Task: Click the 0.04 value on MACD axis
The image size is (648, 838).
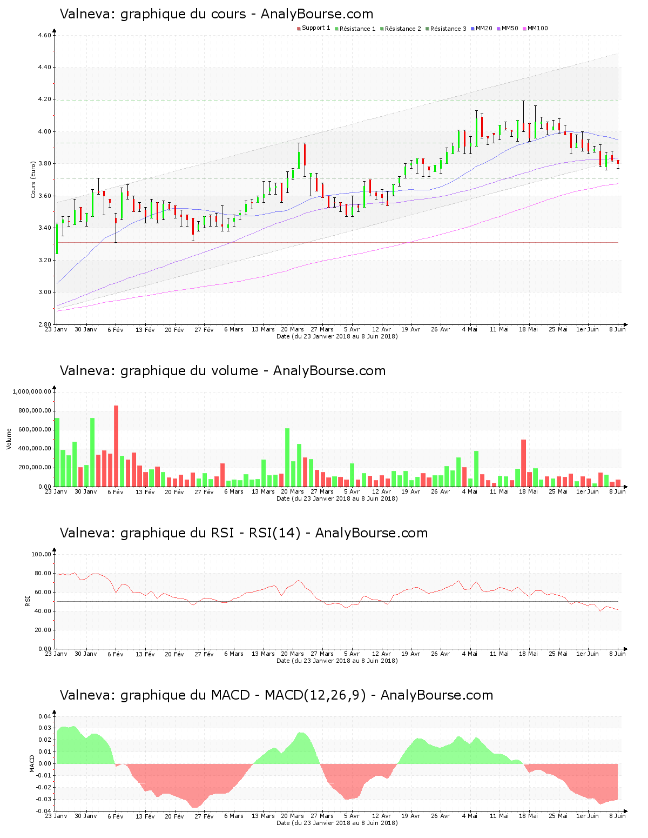Action: 46,716
